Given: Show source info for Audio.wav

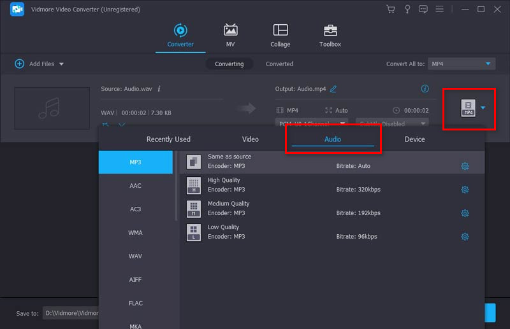Looking at the screenshot, I should pos(159,88).
